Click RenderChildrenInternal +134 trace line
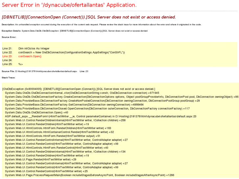Viewport: 239px width, 179px height. [x=65, y=152]
